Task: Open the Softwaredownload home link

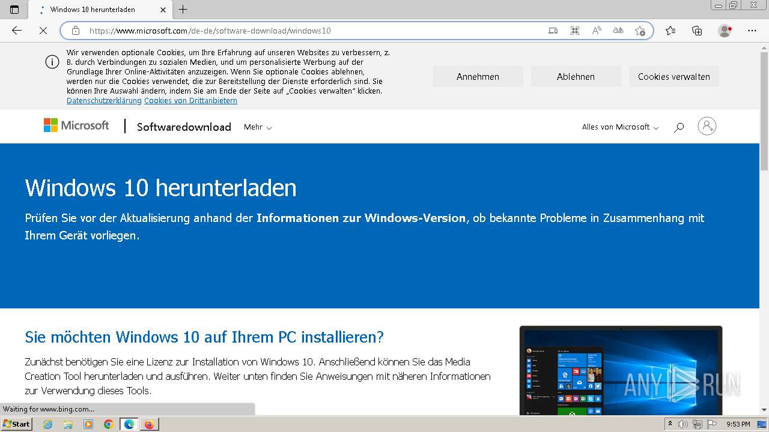Action: (184, 127)
